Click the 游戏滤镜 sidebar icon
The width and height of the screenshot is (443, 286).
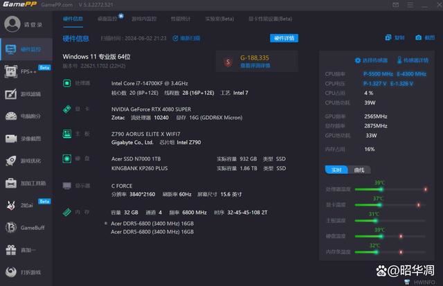coord(24,93)
